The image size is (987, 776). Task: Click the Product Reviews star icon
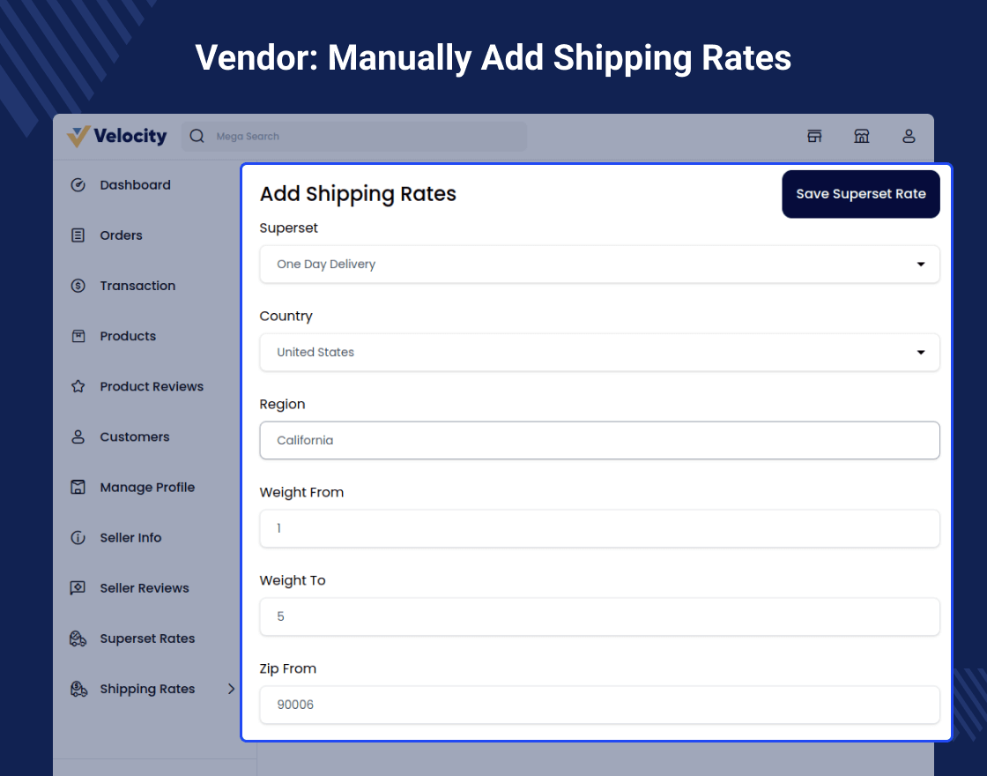[78, 386]
